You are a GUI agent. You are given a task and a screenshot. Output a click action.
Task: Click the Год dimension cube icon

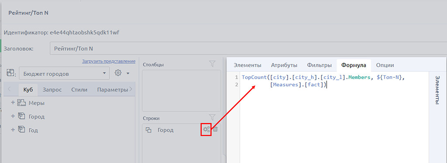pyautogui.click(x=22, y=130)
